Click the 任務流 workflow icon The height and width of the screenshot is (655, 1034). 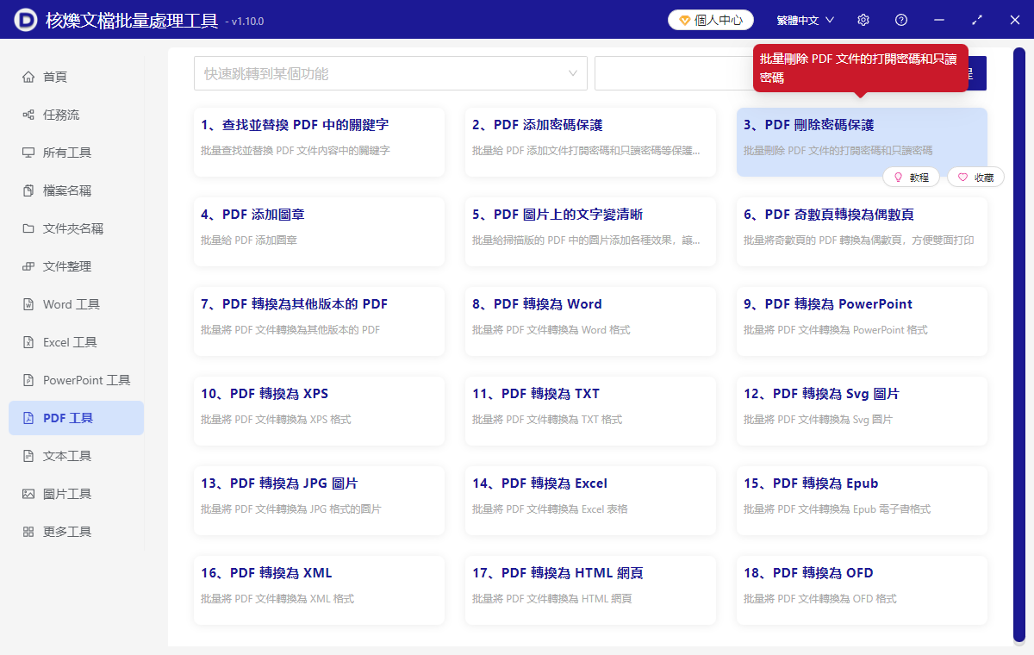pos(28,115)
